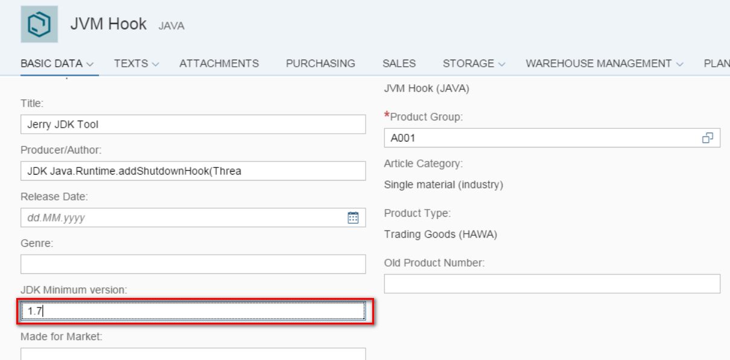This screenshot has width=730, height=360.
Task: Expand the STORAGE tab chevron
Action: click(x=501, y=64)
